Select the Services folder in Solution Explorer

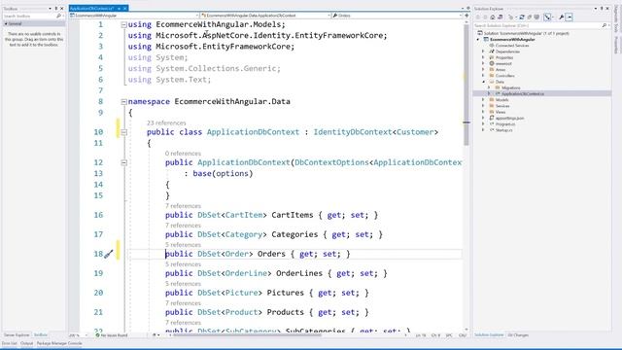502,106
